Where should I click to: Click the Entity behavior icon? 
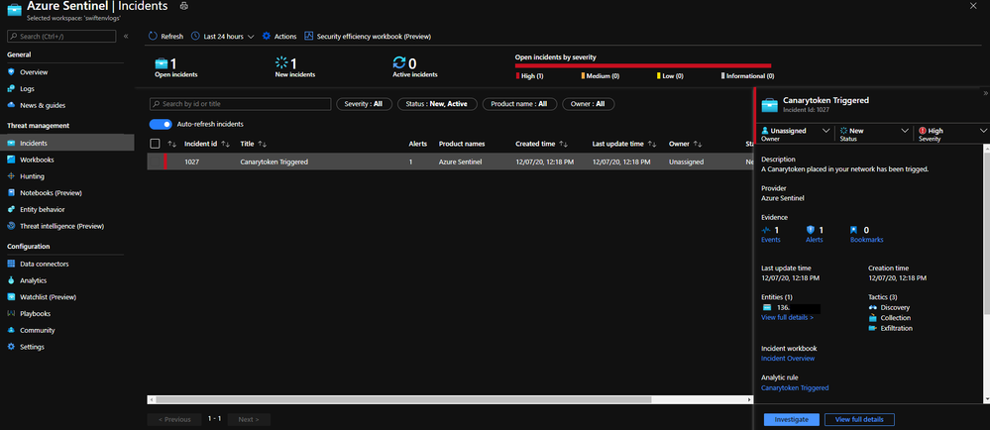pos(11,209)
